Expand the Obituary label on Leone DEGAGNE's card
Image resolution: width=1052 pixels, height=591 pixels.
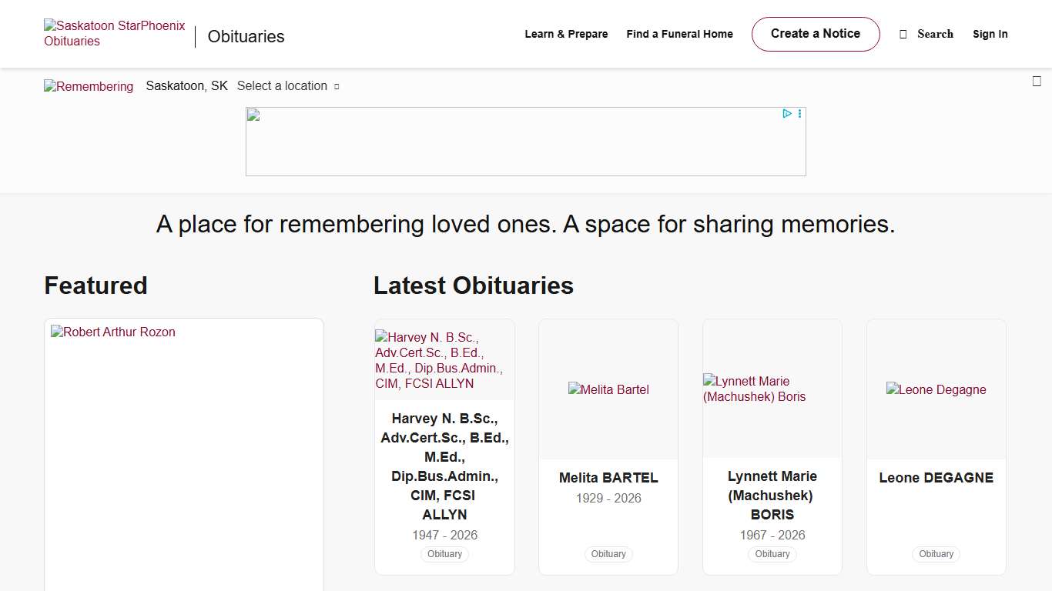point(936,554)
